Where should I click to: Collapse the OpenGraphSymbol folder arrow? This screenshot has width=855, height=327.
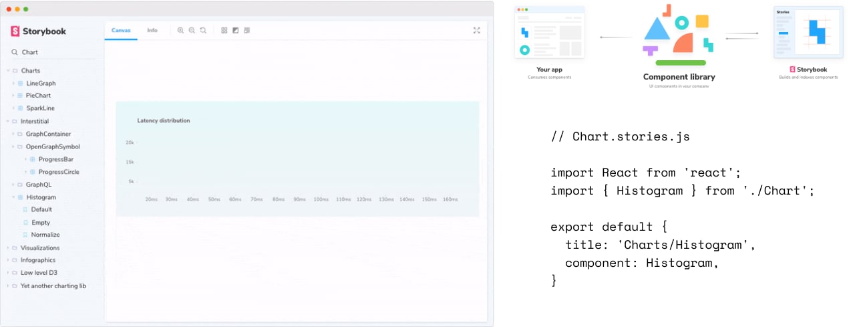coord(13,146)
